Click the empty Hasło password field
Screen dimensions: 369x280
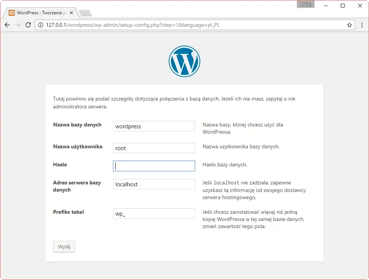point(154,166)
